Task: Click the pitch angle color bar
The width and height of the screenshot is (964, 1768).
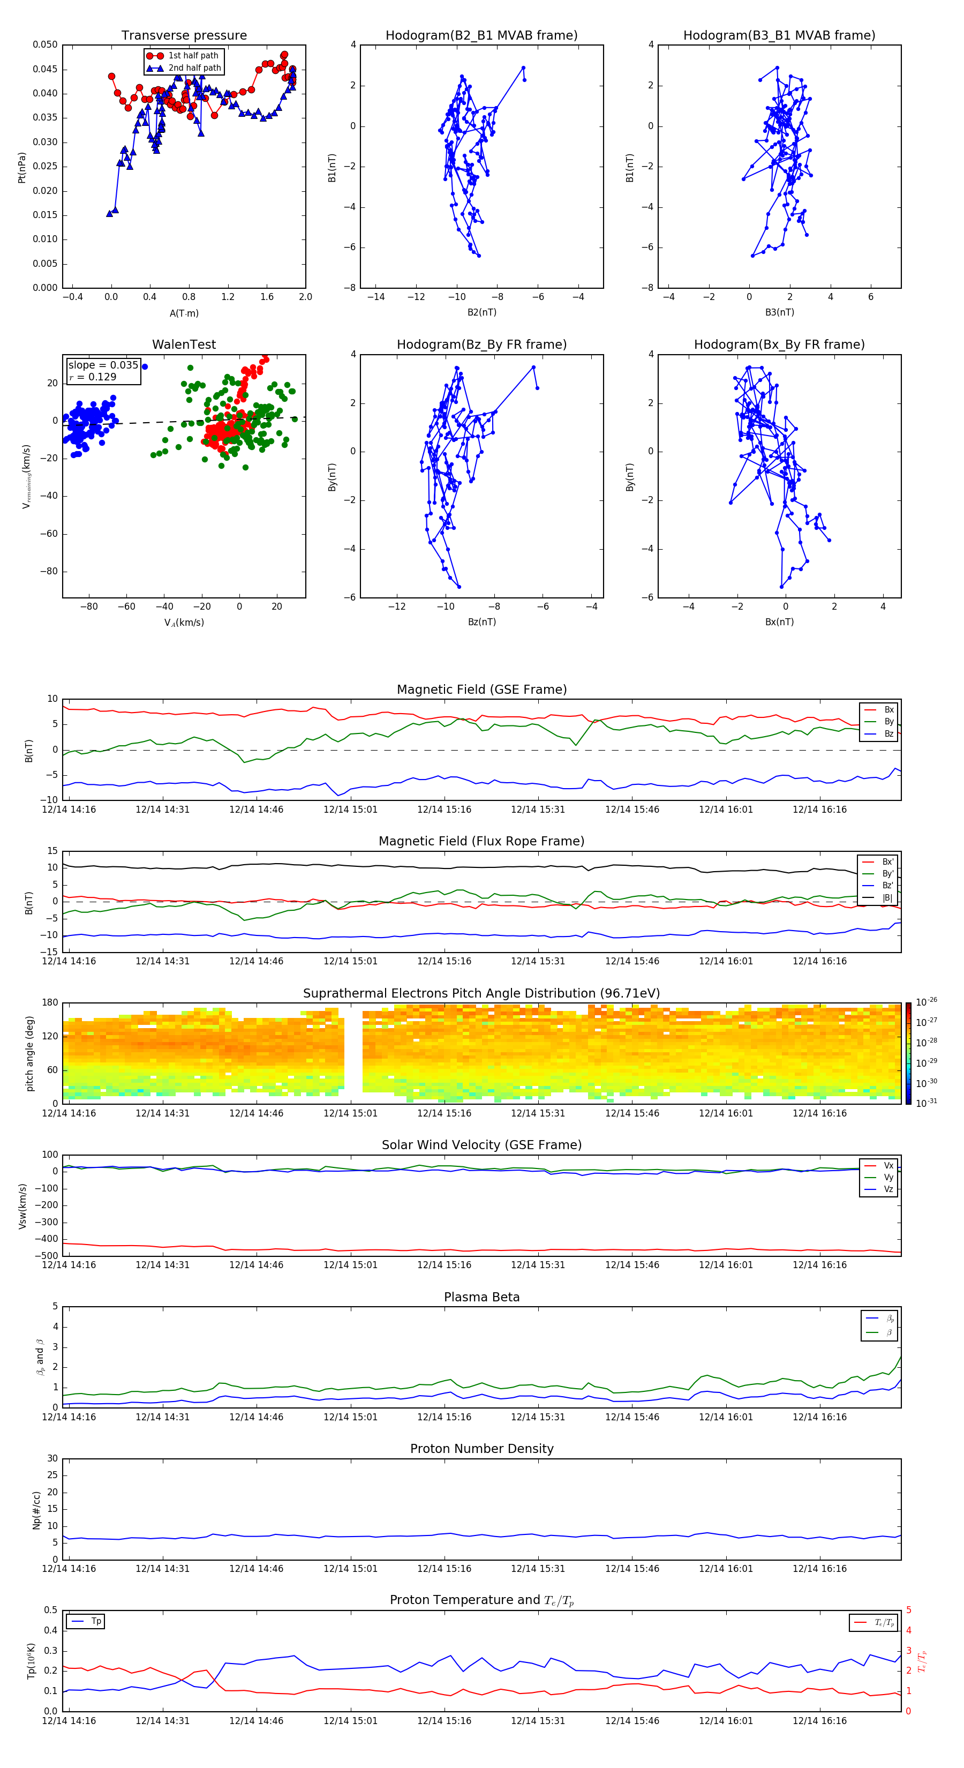Action: tap(908, 1053)
